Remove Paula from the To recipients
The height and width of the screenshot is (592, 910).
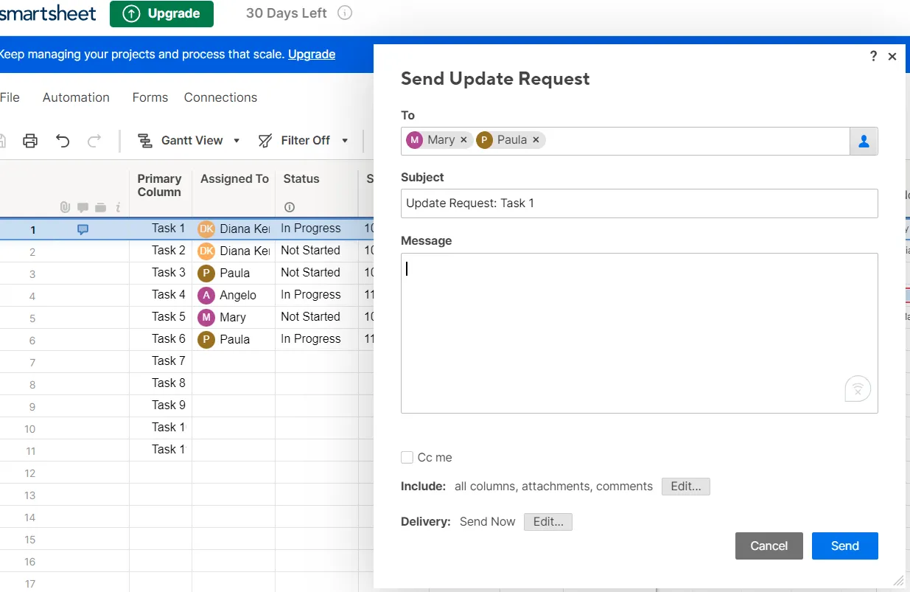click(536, 140)
